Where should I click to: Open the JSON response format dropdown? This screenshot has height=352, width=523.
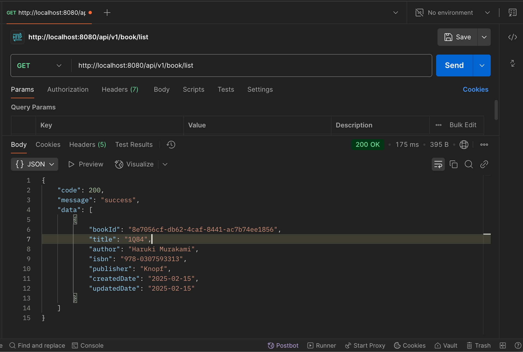(x=34, y=164)
